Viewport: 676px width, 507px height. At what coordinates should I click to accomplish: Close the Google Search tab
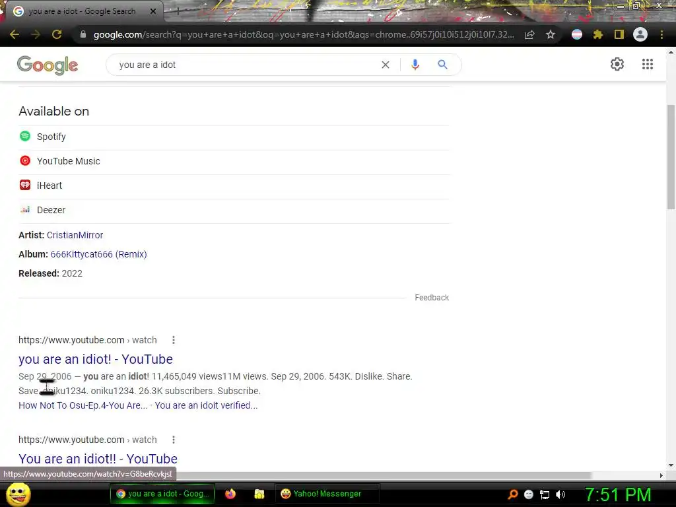click(x=153, y=11)
